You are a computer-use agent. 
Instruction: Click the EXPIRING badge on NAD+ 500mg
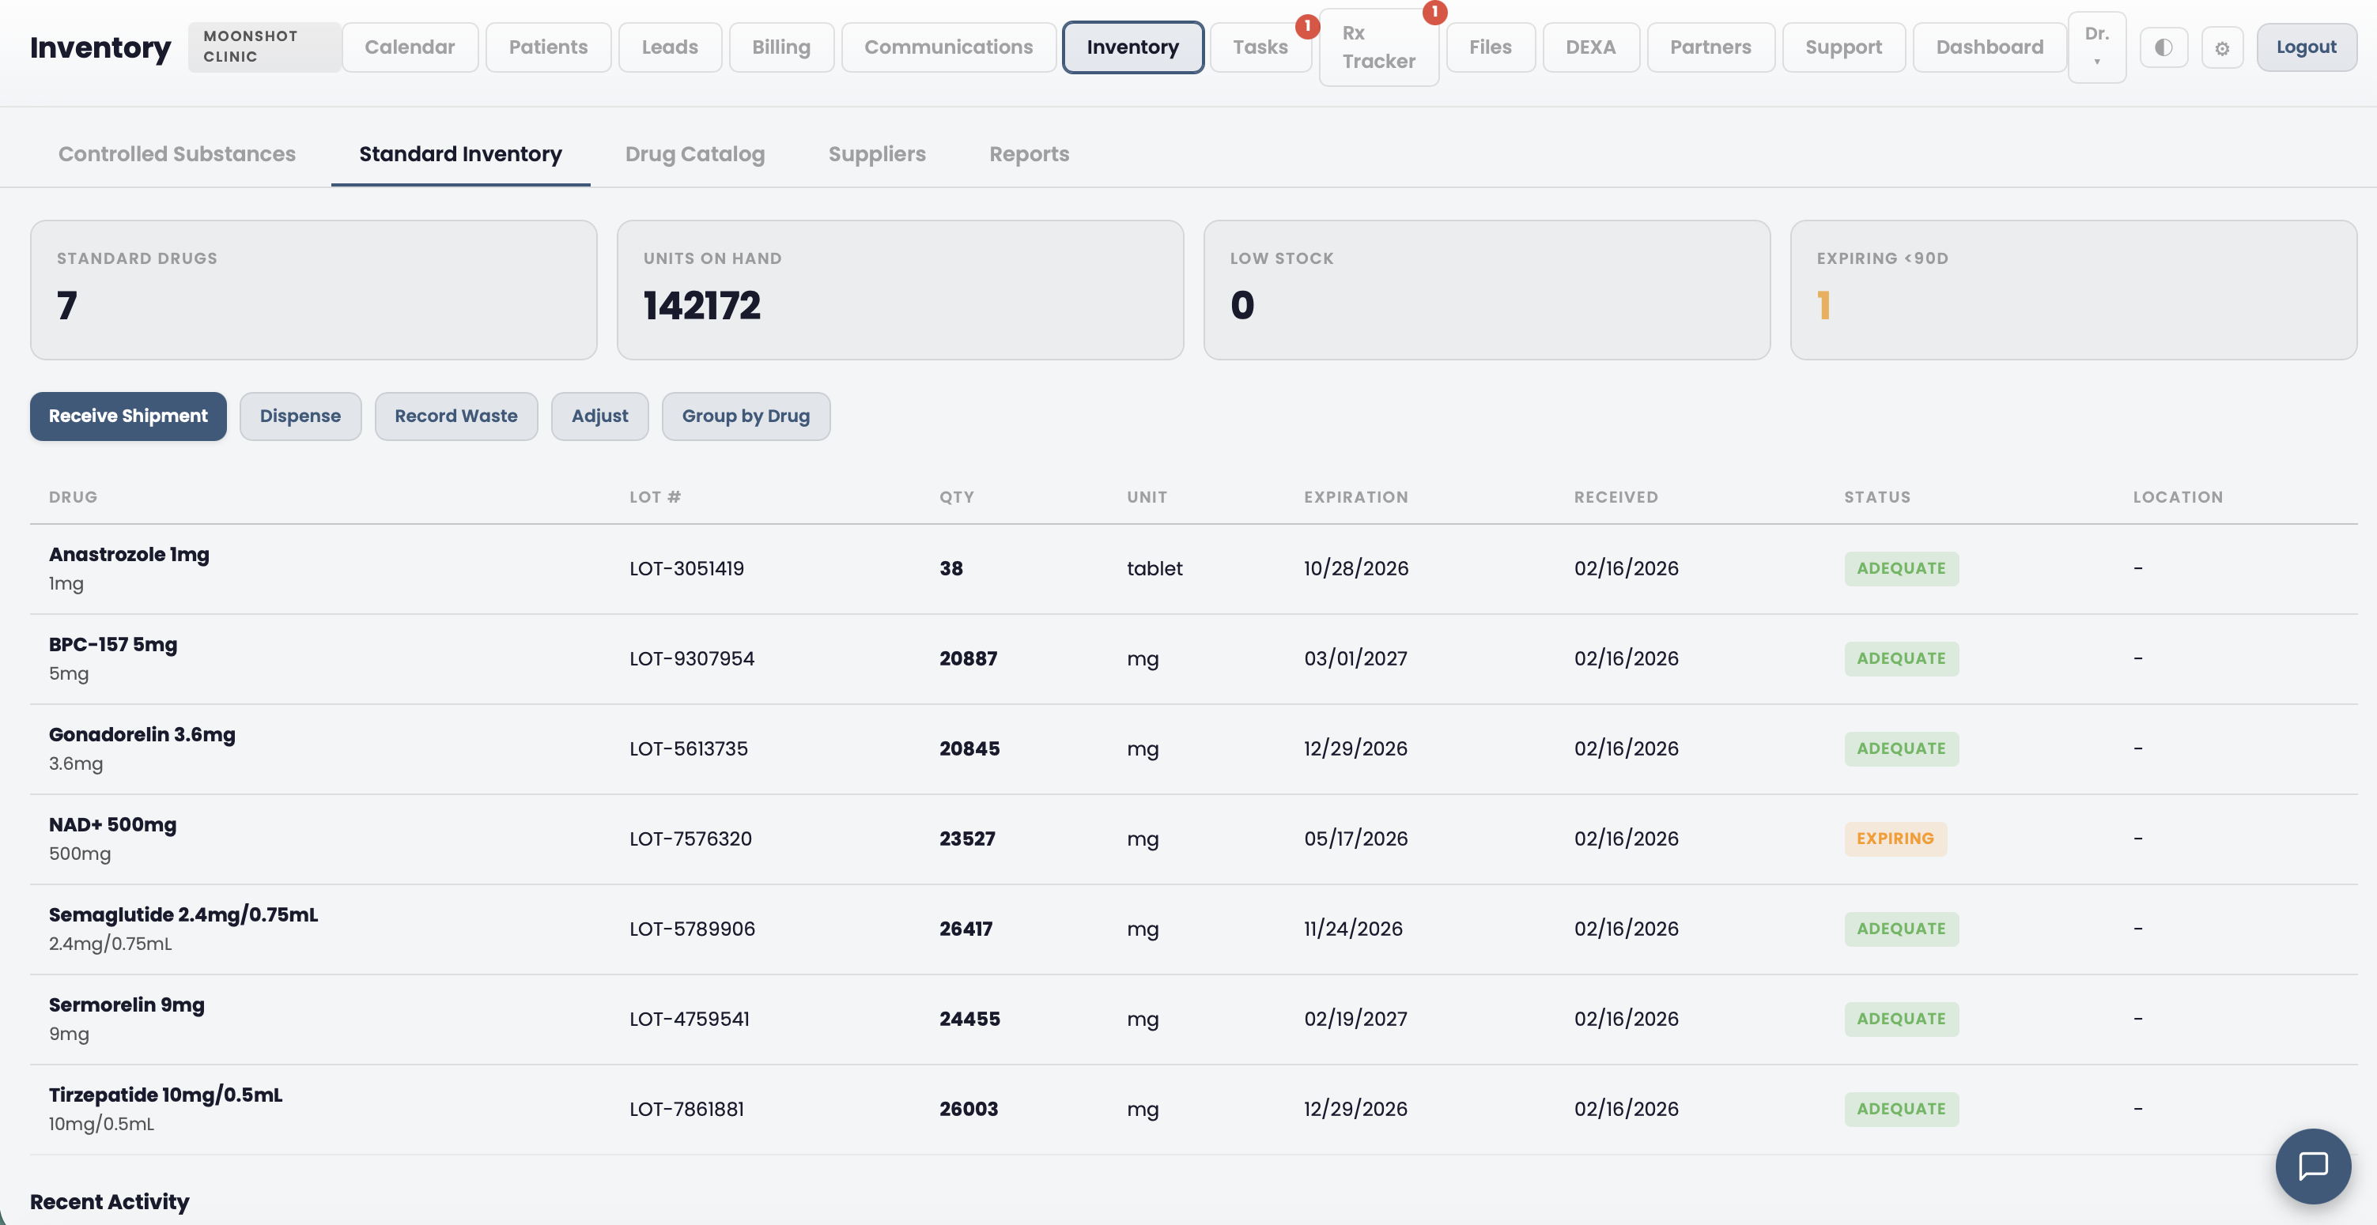1896,839
